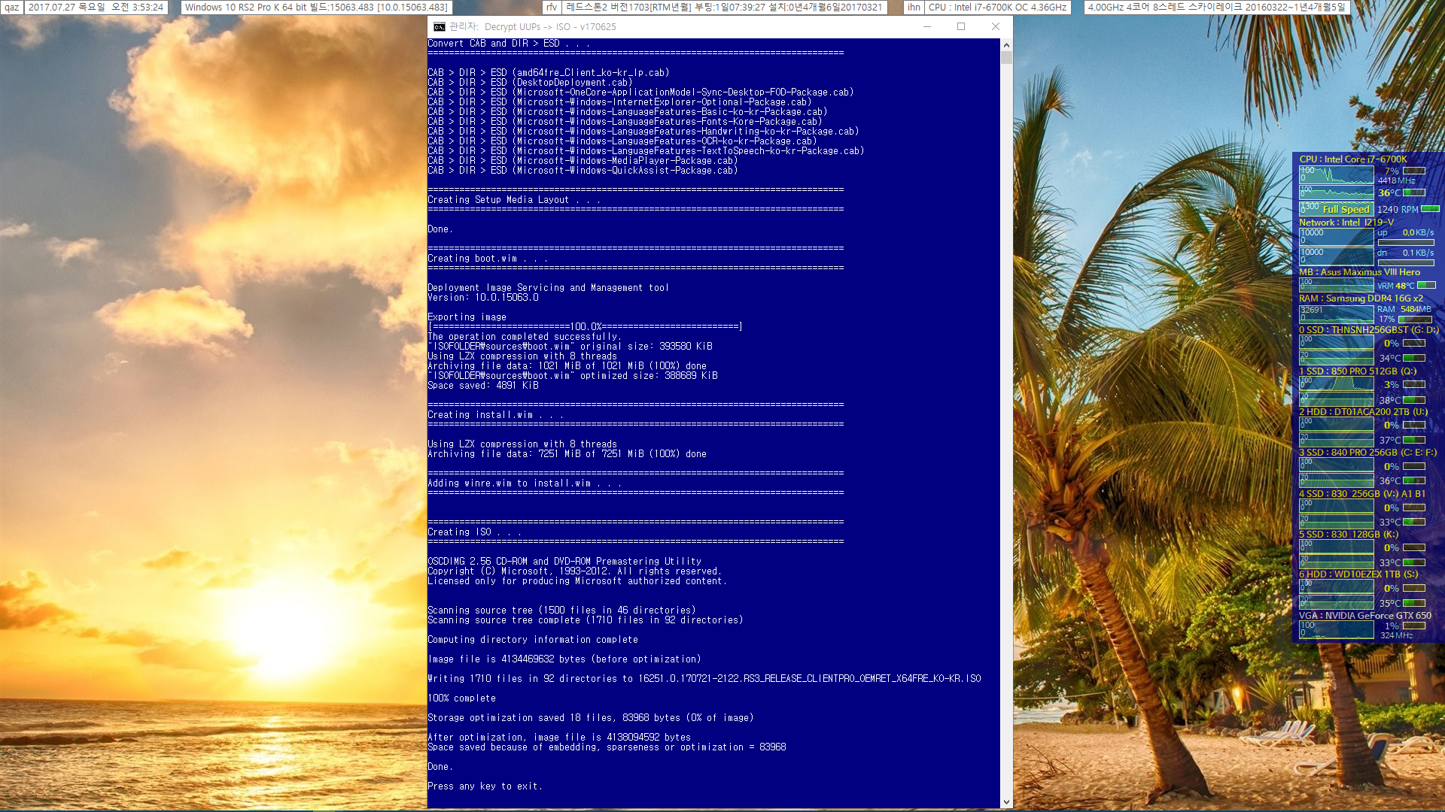Image resolution: width=1445 pixels, height=812 pixels.
Task: Minimize the Decrypt UUPs console window
Action: tap(927, 26)
